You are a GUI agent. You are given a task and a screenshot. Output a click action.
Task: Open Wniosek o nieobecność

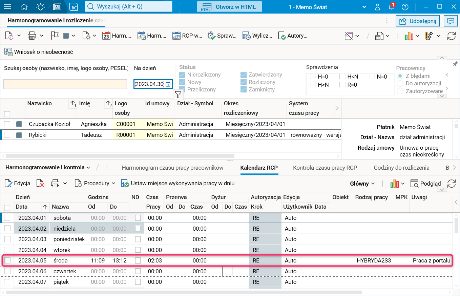click(39, 52)
